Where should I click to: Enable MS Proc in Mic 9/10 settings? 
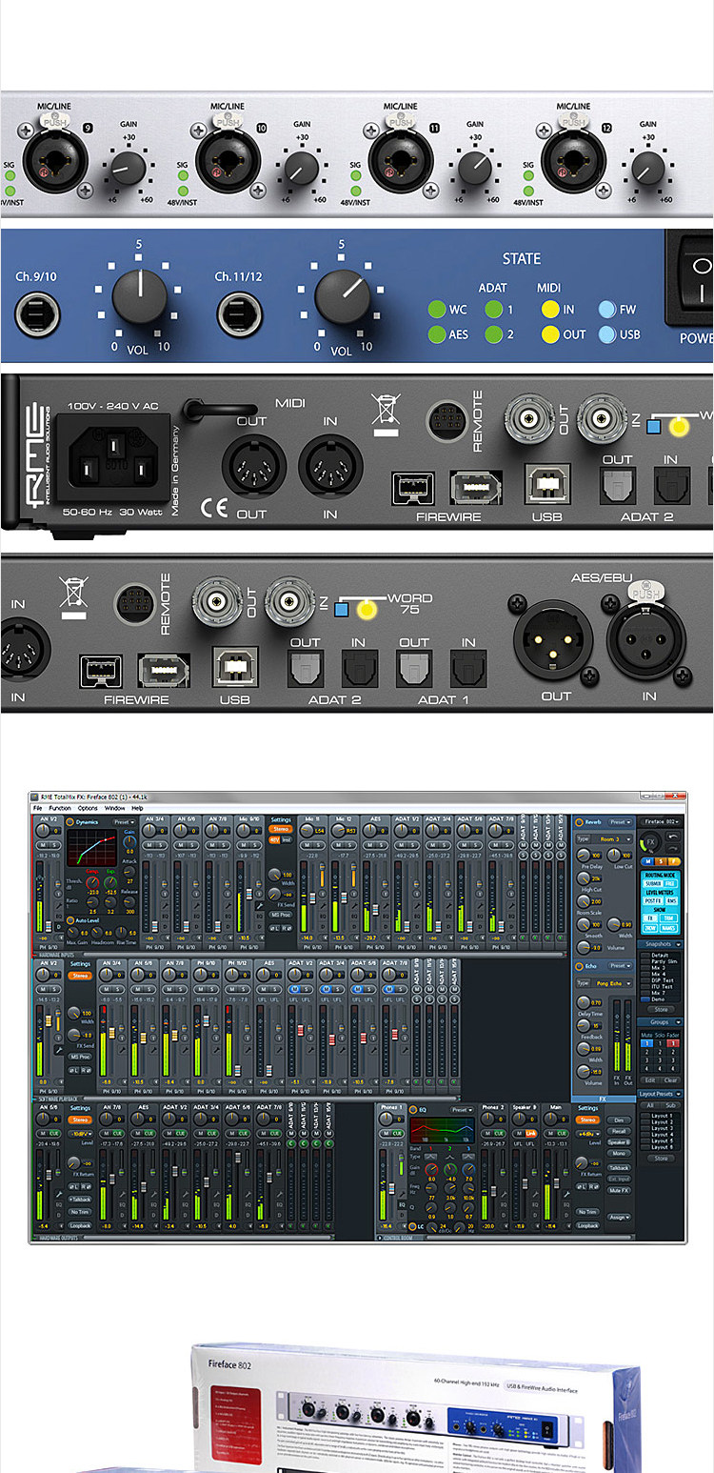click(280, 914)
